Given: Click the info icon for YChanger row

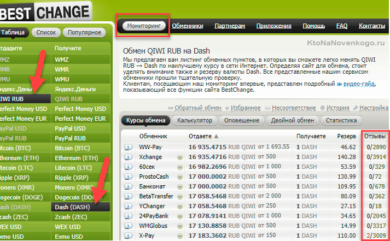Looking at the screenshot, I should [x=129, y=206].
